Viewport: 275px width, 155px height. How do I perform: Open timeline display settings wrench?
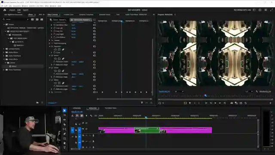[x=91, y=116]
